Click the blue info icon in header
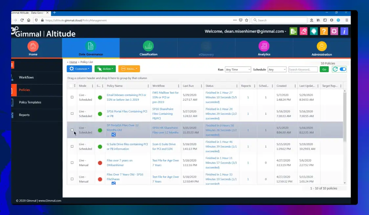The width and height of the screenshot is (369, 215). pos(344,31)
